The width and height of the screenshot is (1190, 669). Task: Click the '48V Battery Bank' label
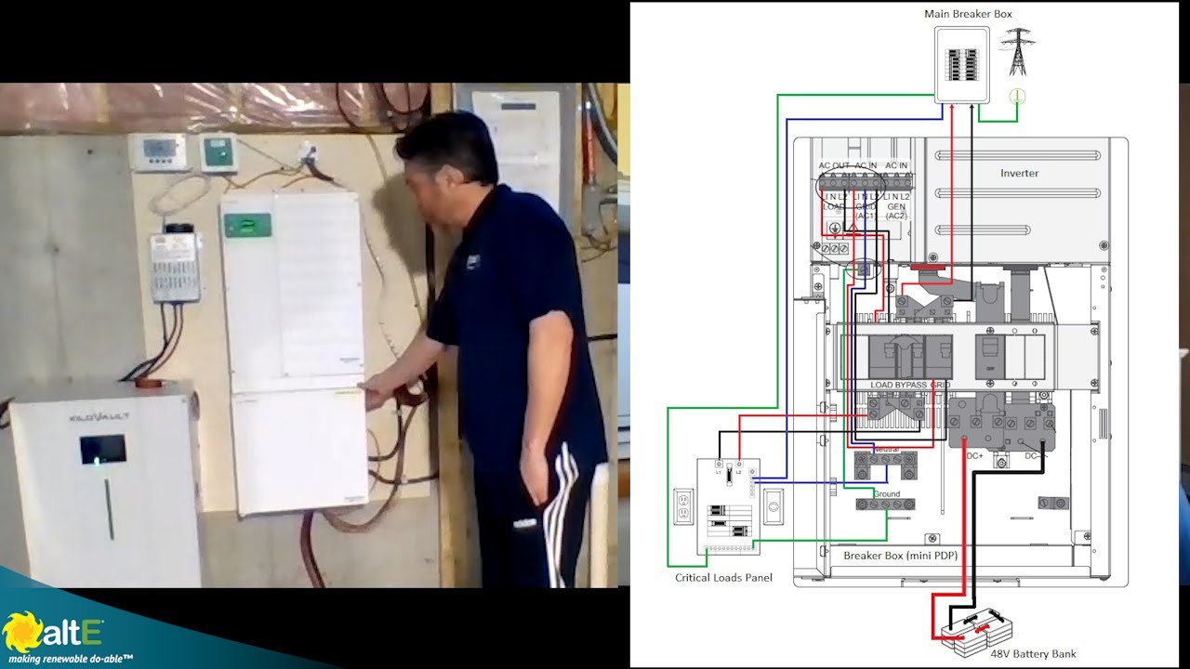point(1033,653)
